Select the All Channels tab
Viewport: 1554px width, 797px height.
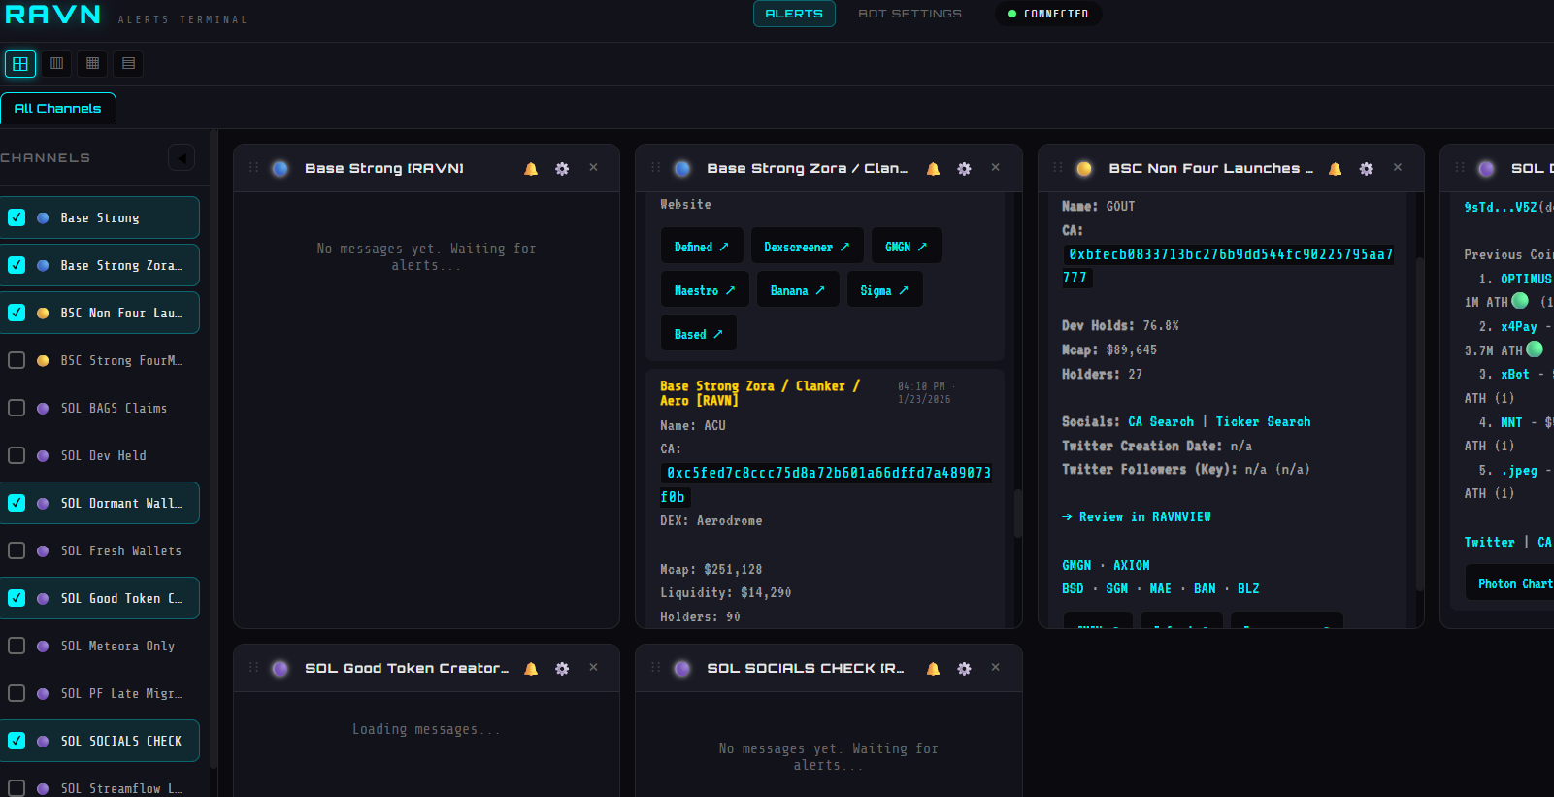tap(58, 109)
